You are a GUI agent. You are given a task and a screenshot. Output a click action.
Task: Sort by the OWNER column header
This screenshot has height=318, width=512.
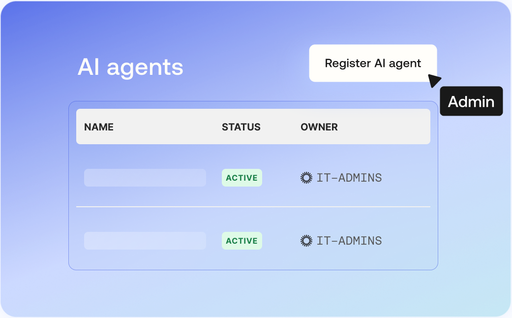(319, 127)
